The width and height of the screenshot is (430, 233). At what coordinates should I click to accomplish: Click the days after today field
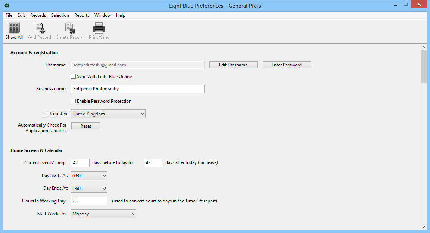point(153,163)
